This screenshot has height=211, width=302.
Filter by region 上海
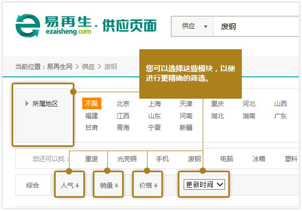154,104
